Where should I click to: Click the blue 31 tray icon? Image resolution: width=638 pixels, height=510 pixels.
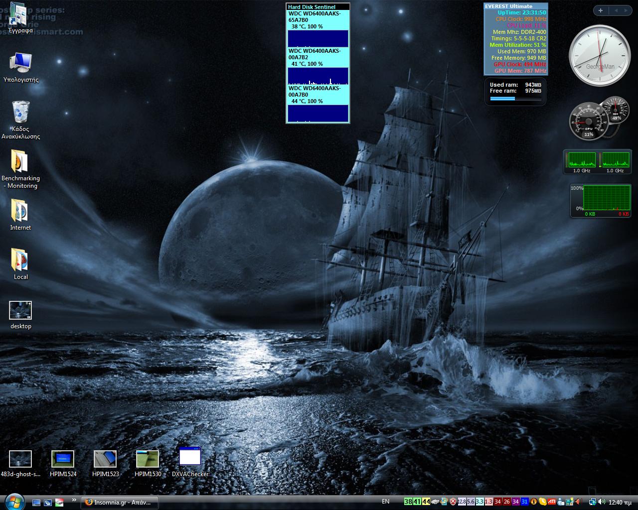click(524, 502)
